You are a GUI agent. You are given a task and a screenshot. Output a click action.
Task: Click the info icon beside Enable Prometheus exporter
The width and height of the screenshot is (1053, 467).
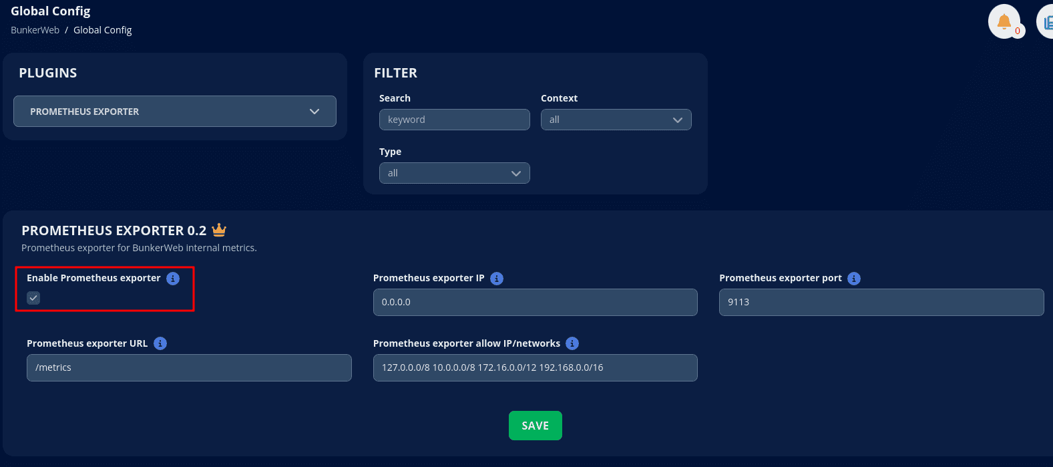[x=173, y=279]
